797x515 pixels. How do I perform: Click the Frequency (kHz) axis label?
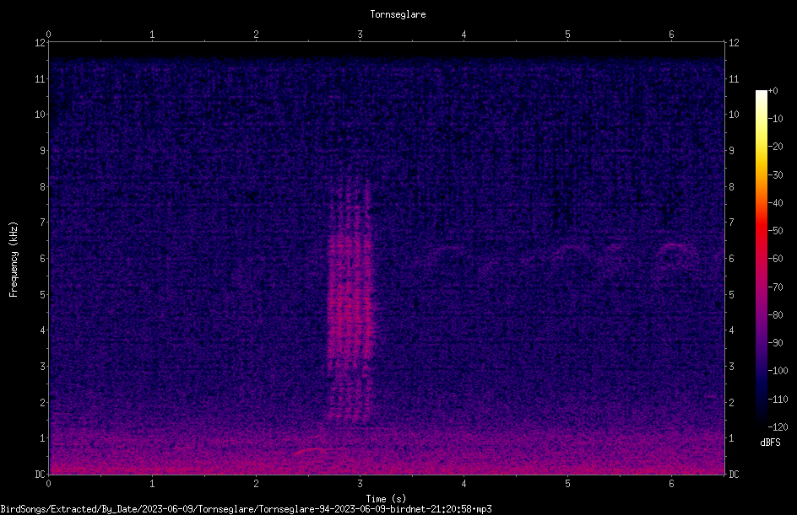[14, 259]
